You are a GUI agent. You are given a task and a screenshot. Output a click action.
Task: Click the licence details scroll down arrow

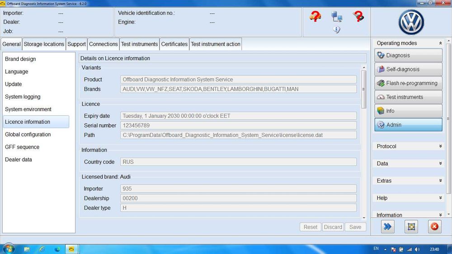[x=364, y=218]
